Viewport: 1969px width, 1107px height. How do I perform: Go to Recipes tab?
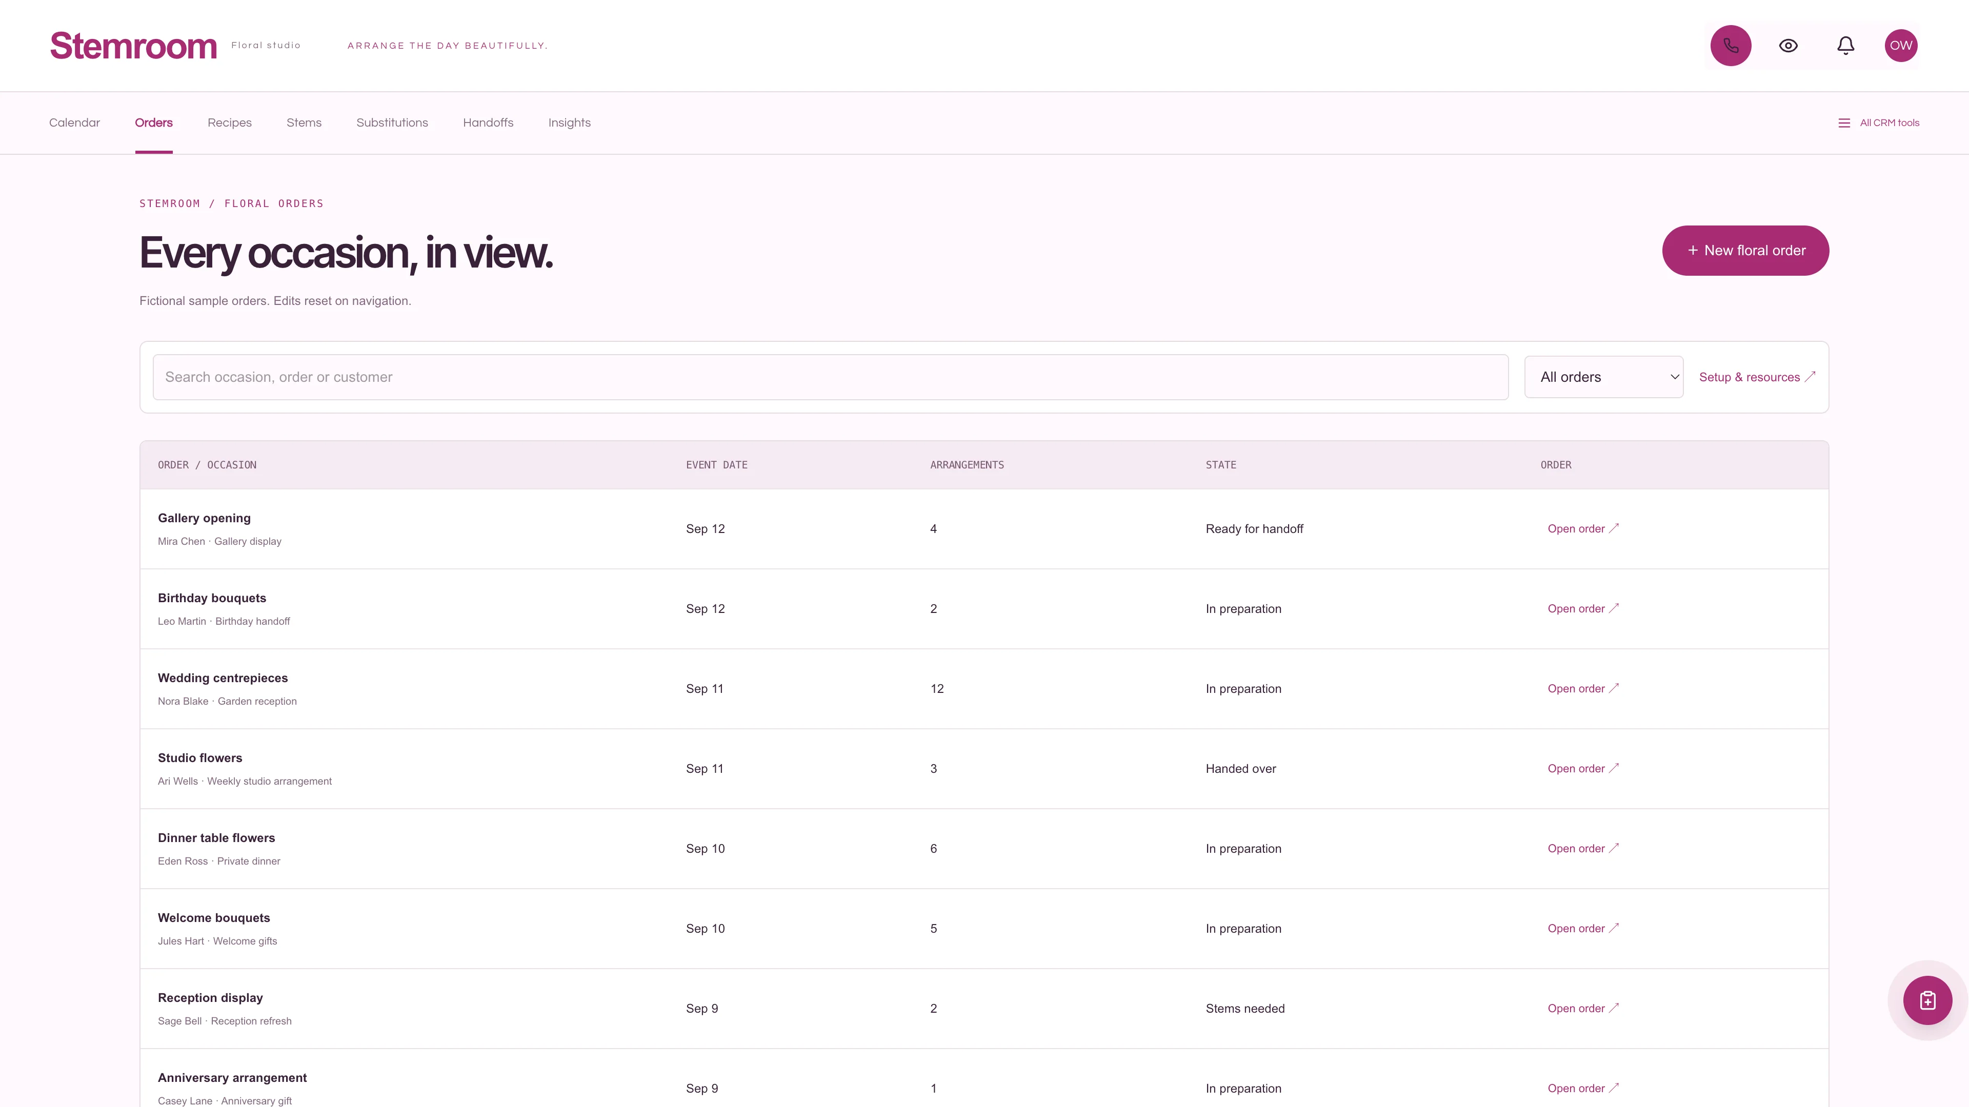(229, 123)
